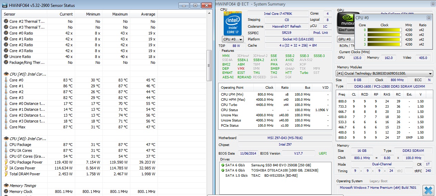Click the Uncore Status row showing 4000.3 MHz
This screenshot has width=436, height=196.
point(275,120)
